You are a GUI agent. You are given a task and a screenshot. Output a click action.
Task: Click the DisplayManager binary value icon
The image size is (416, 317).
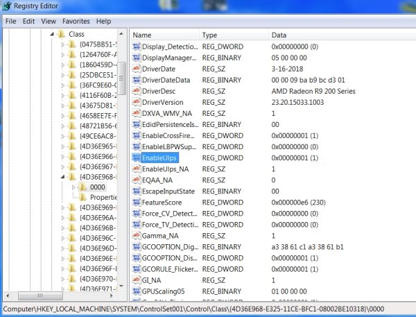click(136, 58)
